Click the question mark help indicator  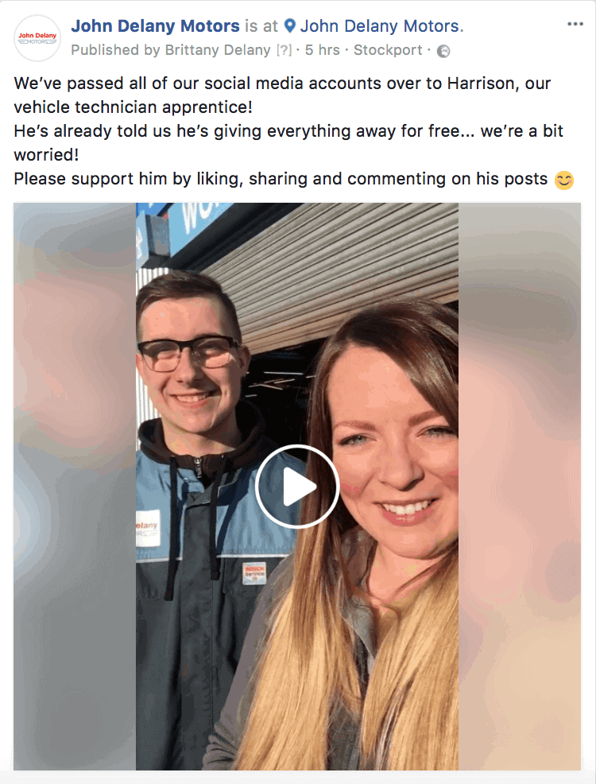point(284,50)
